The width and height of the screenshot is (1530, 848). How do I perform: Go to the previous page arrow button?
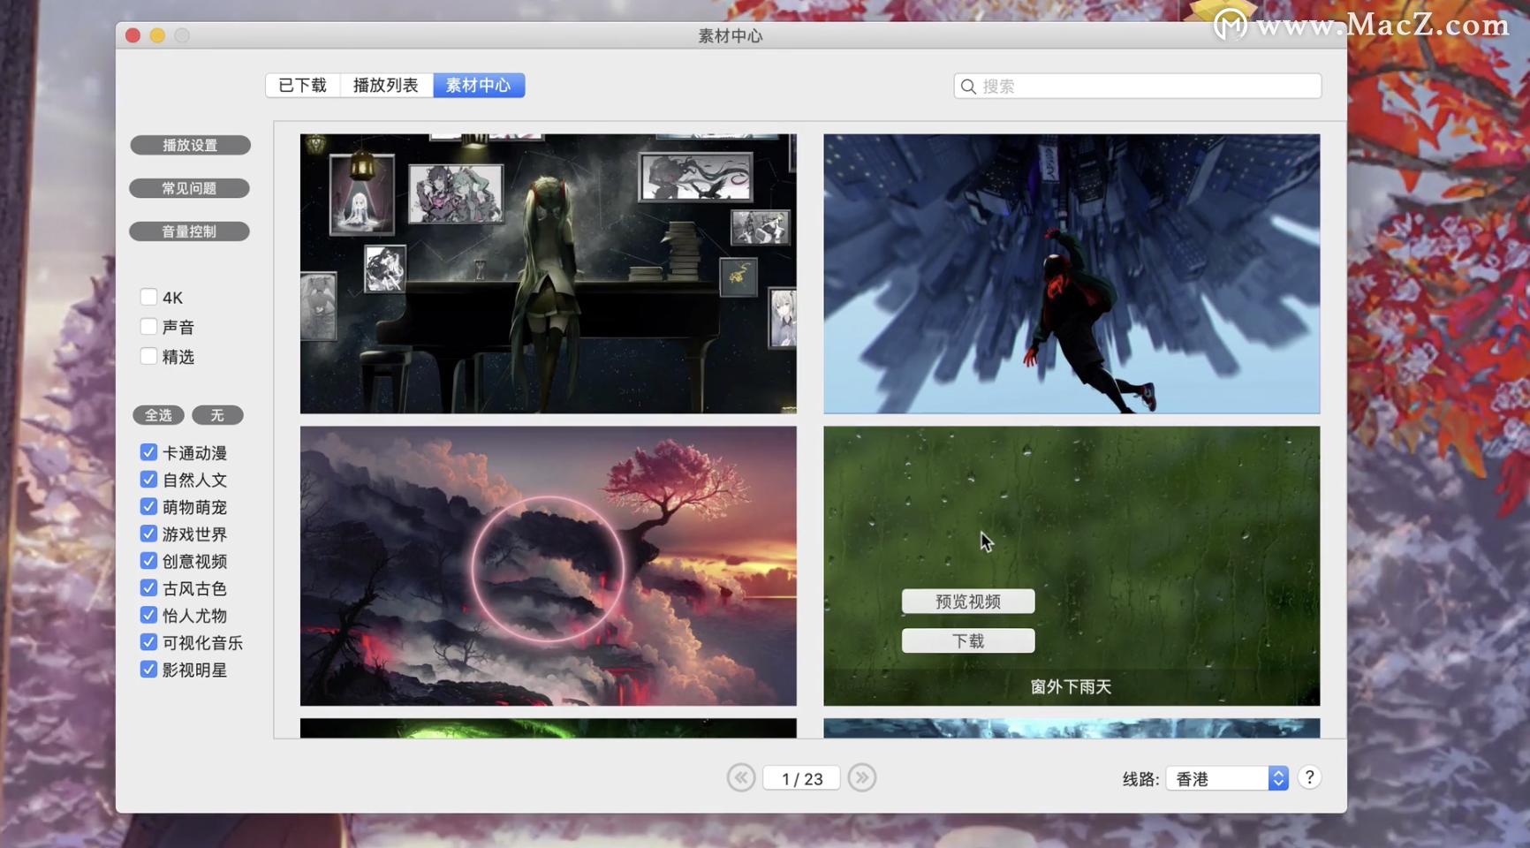tap(741, 777)
